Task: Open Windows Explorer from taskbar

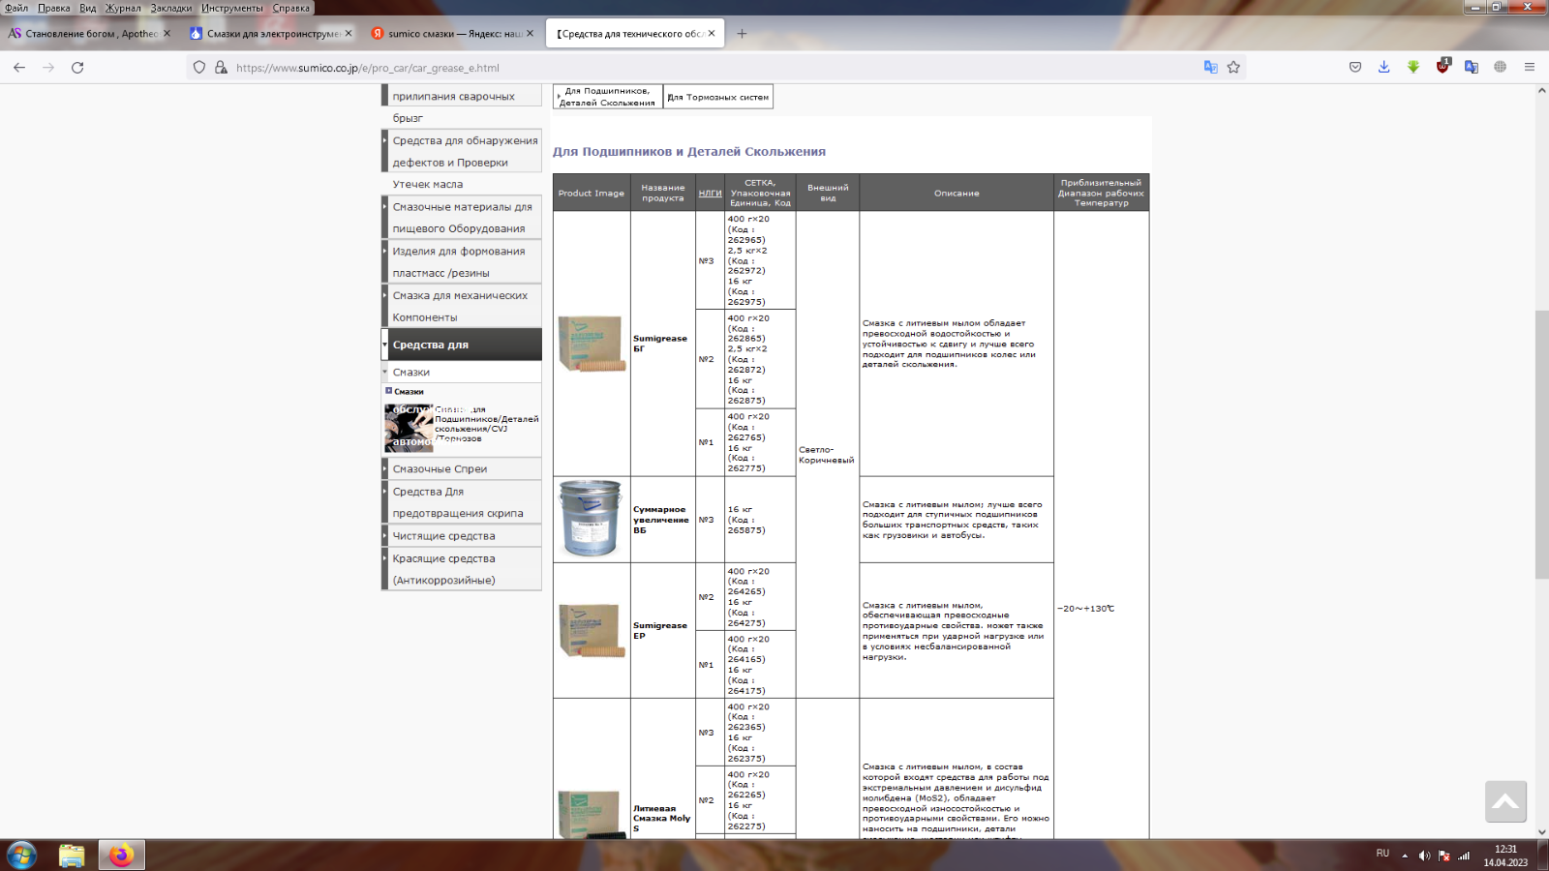Action: (x=72, y=856)
